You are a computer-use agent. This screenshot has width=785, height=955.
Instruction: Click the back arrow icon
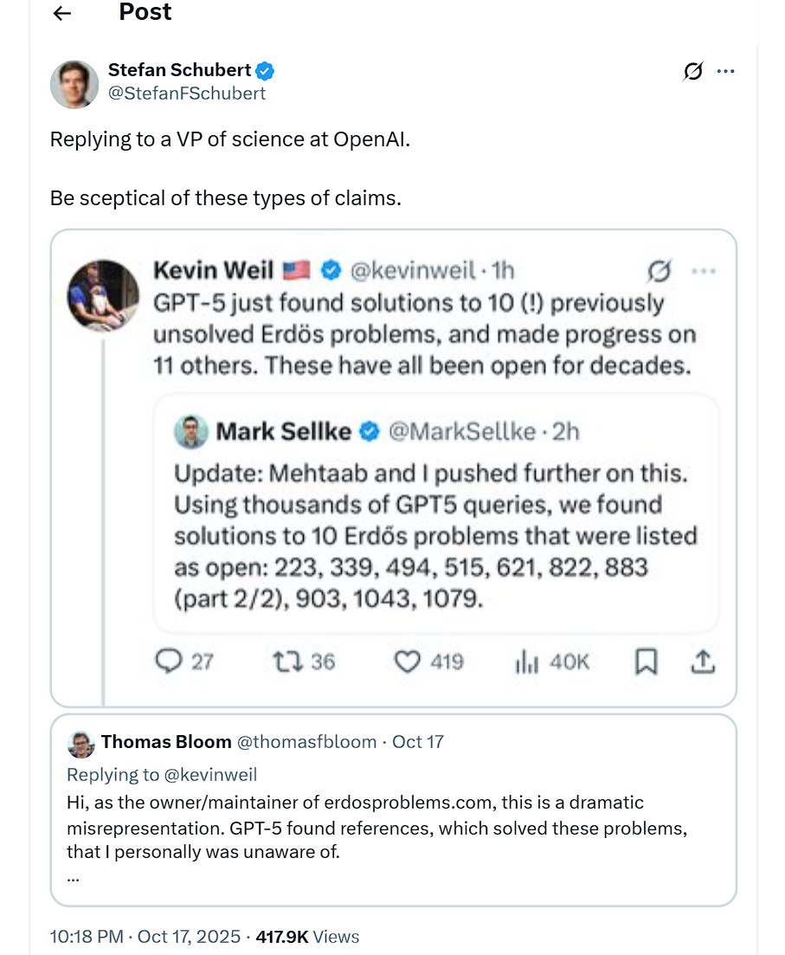(61, 13)
